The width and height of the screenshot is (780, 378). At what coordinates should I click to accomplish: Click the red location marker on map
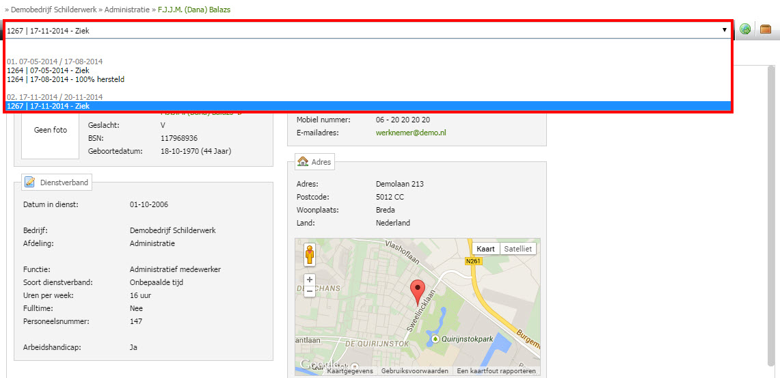(418, 292)
